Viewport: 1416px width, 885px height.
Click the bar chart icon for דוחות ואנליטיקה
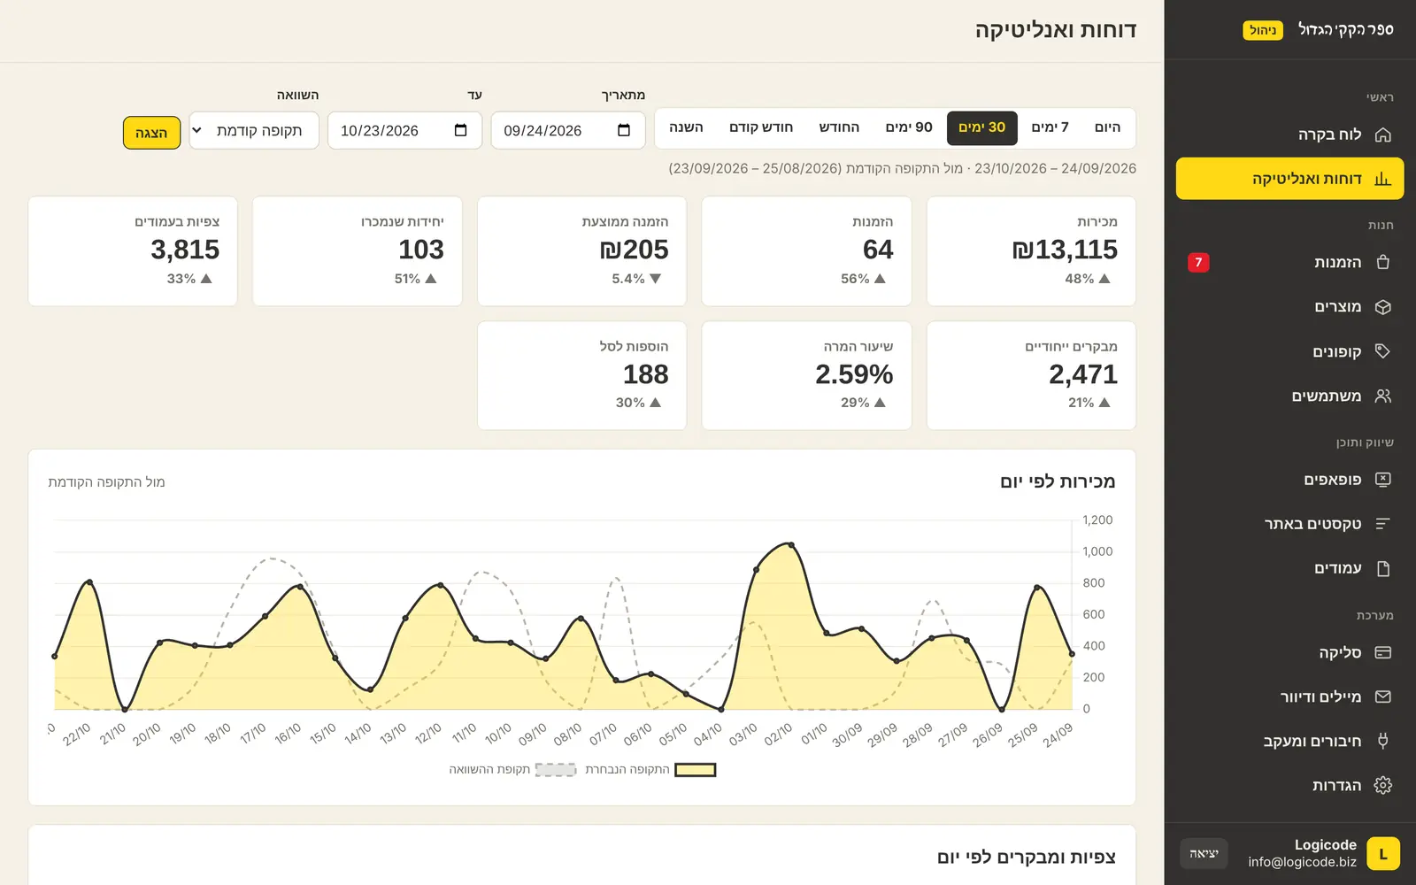(x=1383, y=179)
